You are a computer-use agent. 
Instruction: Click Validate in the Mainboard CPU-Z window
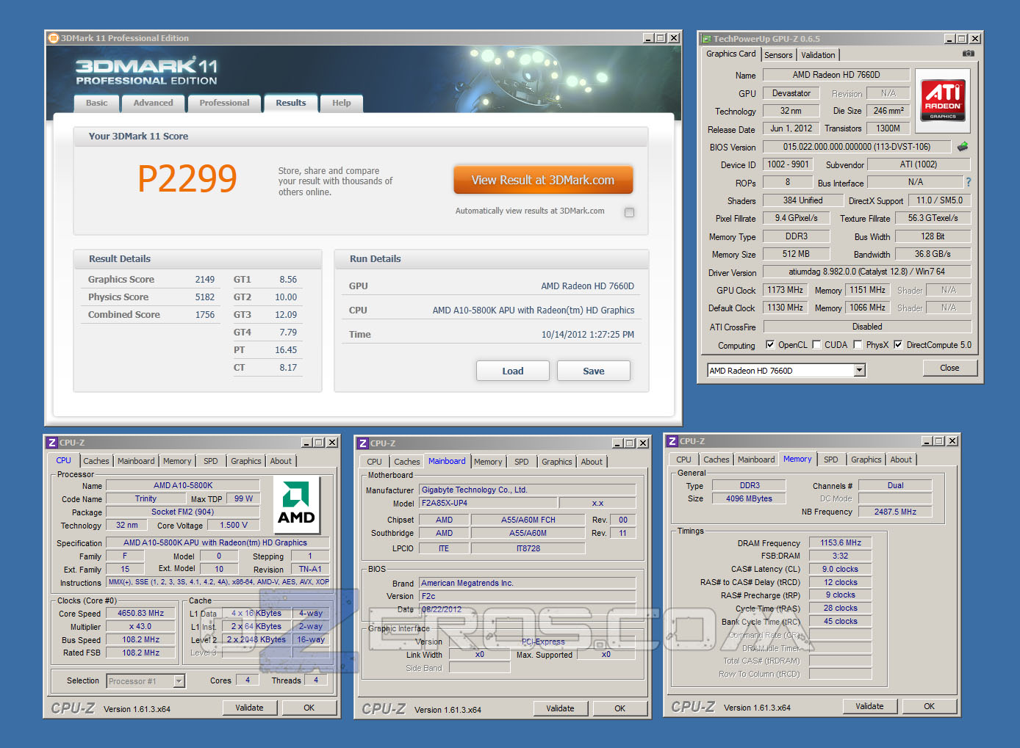pyautogui.click(x=560, y=708)
